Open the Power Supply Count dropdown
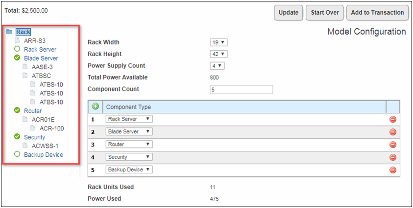The height and width of the screenshot is (208, 413). (217, 66)
